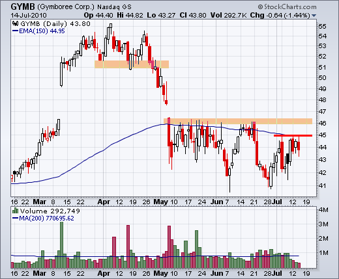Select the 14-Jul-2010 date label
The height and width of the screenshot is (279, 339).
pos(29,16)
